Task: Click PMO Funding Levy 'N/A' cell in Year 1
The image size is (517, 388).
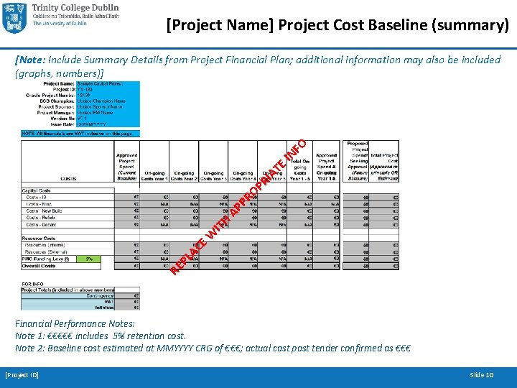Action: pyautogui.click(x=154, y=259)
